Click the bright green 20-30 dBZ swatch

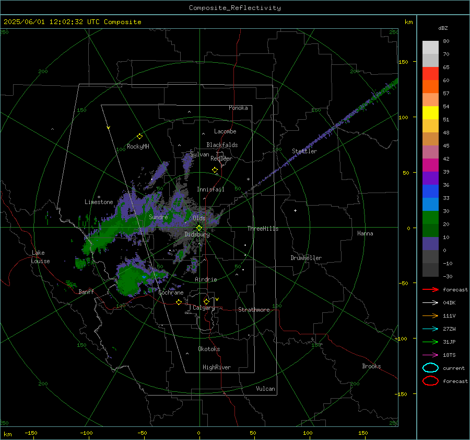point(430,218)
